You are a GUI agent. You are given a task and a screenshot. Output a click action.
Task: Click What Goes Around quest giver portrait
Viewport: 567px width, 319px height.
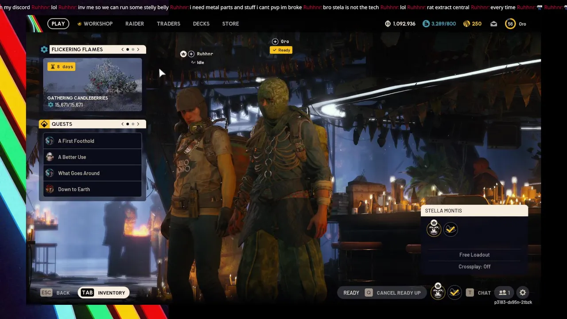coord(50,173)
